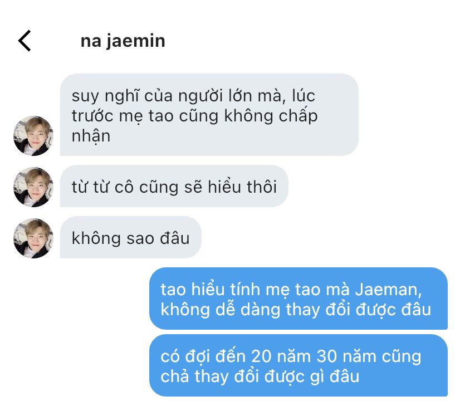
Task: Click line "không dễ dàng thay đổi được đâu"
Action: tap(296, 310)
